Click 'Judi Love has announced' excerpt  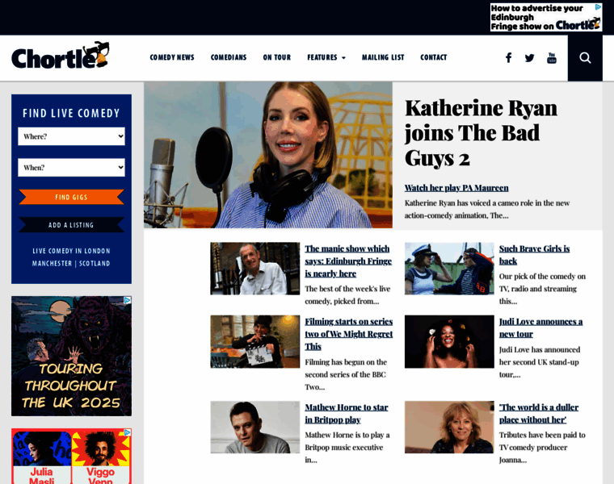point(540,362)
